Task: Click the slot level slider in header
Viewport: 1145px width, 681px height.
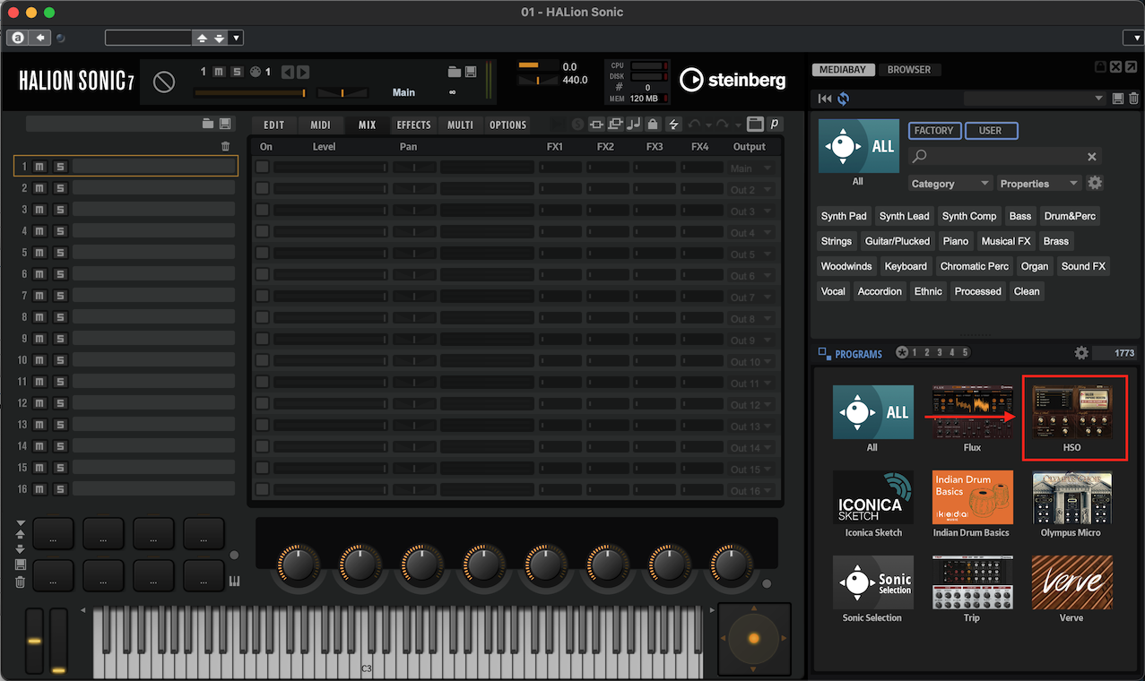Action: [x=250, y=92]
